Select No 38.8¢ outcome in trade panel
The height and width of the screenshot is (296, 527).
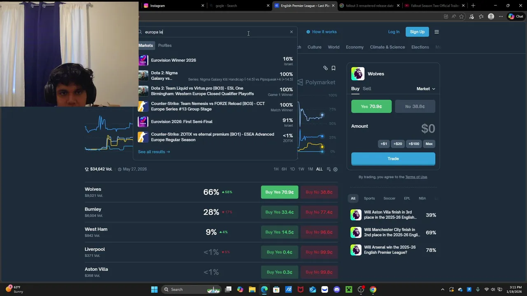(415, 106)
